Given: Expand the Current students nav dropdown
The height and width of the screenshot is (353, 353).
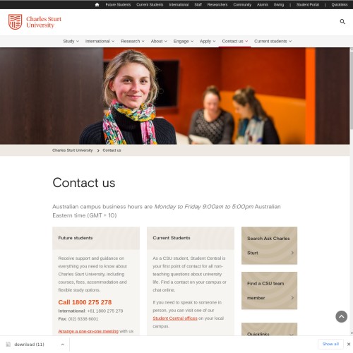Looking at the screenshot, I should pyautogui.click(x=273, y=41).
